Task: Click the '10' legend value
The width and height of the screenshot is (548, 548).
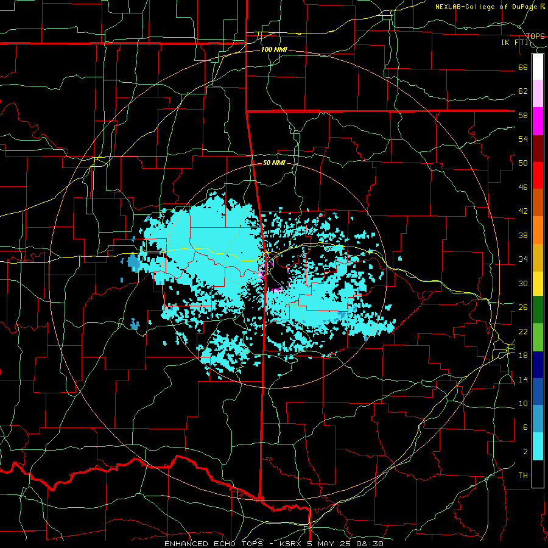Action: click(523, 404)
